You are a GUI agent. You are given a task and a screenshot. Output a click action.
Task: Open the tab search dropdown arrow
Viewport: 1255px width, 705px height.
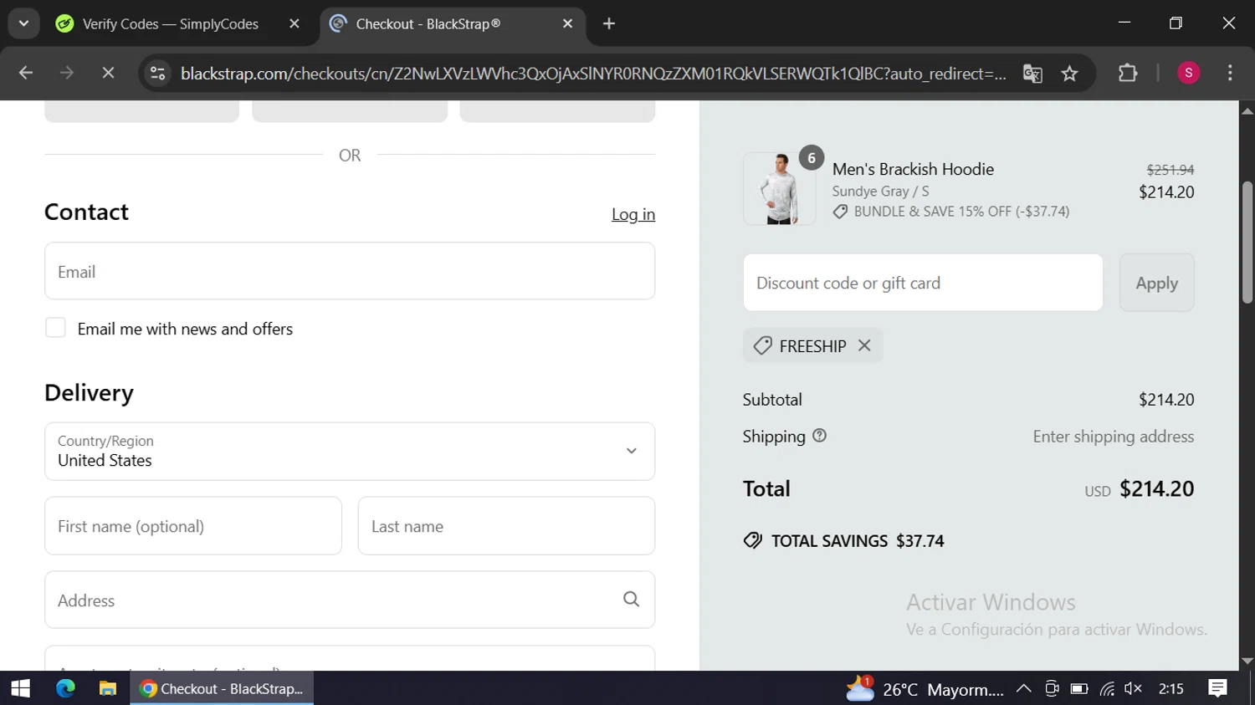tap(23, 23)
